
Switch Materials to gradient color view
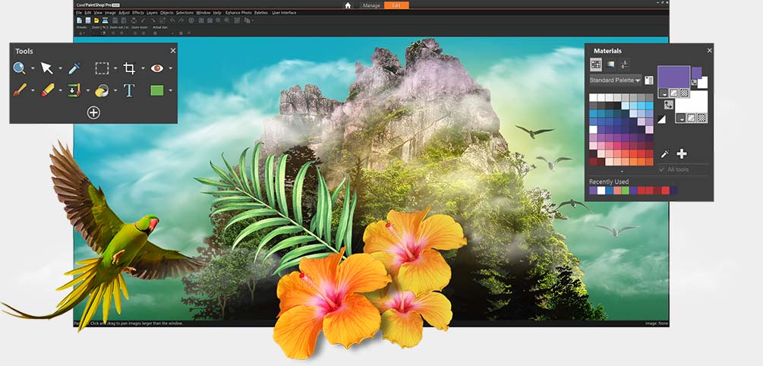click(610, 65)
